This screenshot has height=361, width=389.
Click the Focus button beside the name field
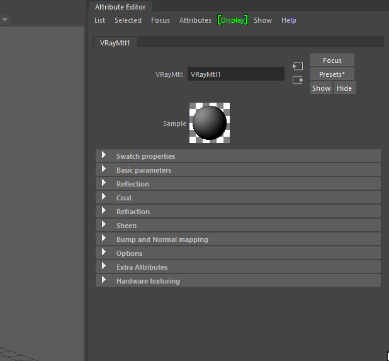pos(332,60)
